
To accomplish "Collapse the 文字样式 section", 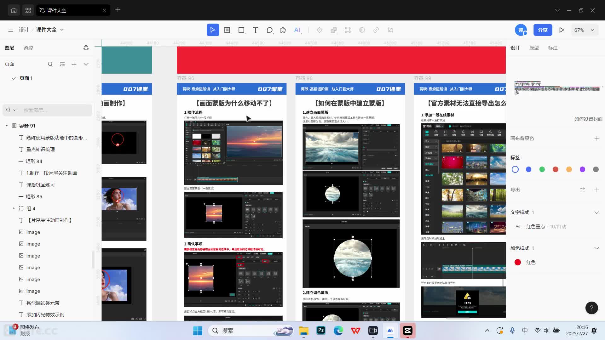I will (x=596, y=212).
